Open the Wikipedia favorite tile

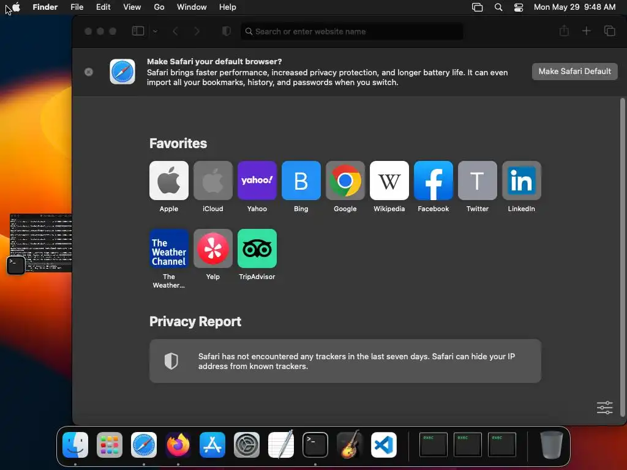(x=389, y=181)
